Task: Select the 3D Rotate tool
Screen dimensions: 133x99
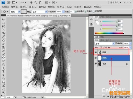Action: tap(3, 82)
